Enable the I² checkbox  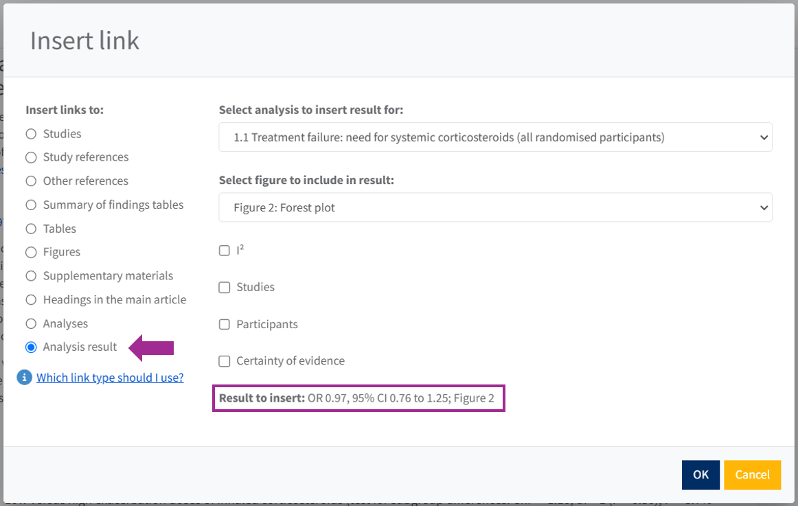(x=225, y=251)
